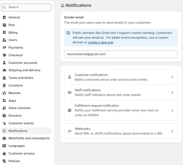Click the Billing dollar icon
183x165 pixels.
click(4, 33)
